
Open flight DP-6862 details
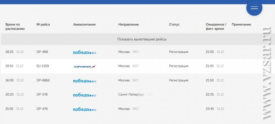click(x=43, y=80)
